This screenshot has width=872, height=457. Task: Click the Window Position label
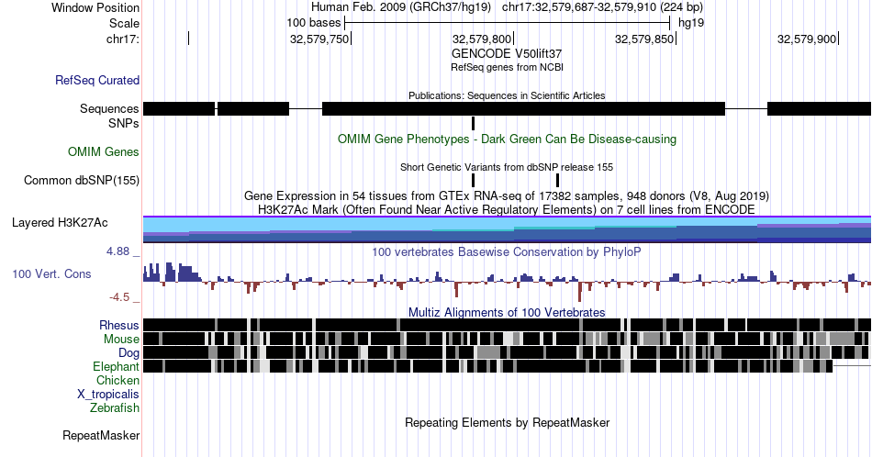coord(95,7)
